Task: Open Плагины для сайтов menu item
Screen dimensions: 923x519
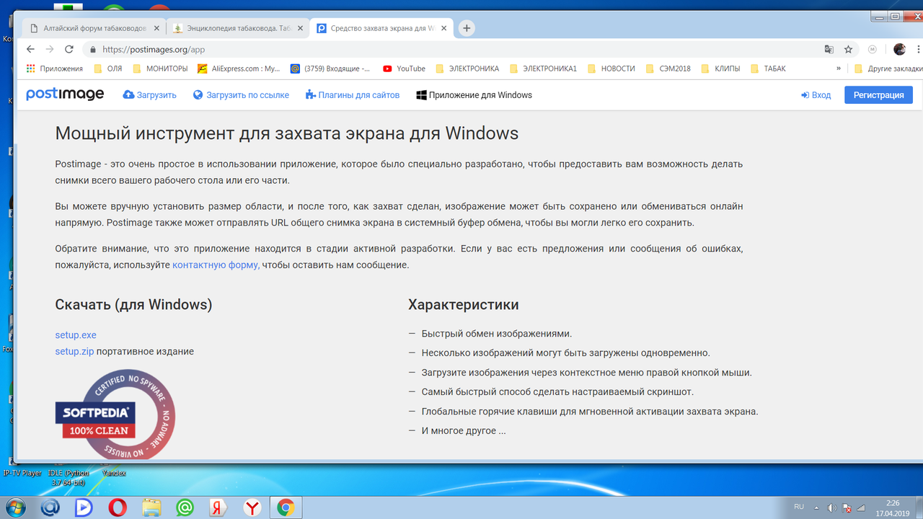Action: pos(352,95)
